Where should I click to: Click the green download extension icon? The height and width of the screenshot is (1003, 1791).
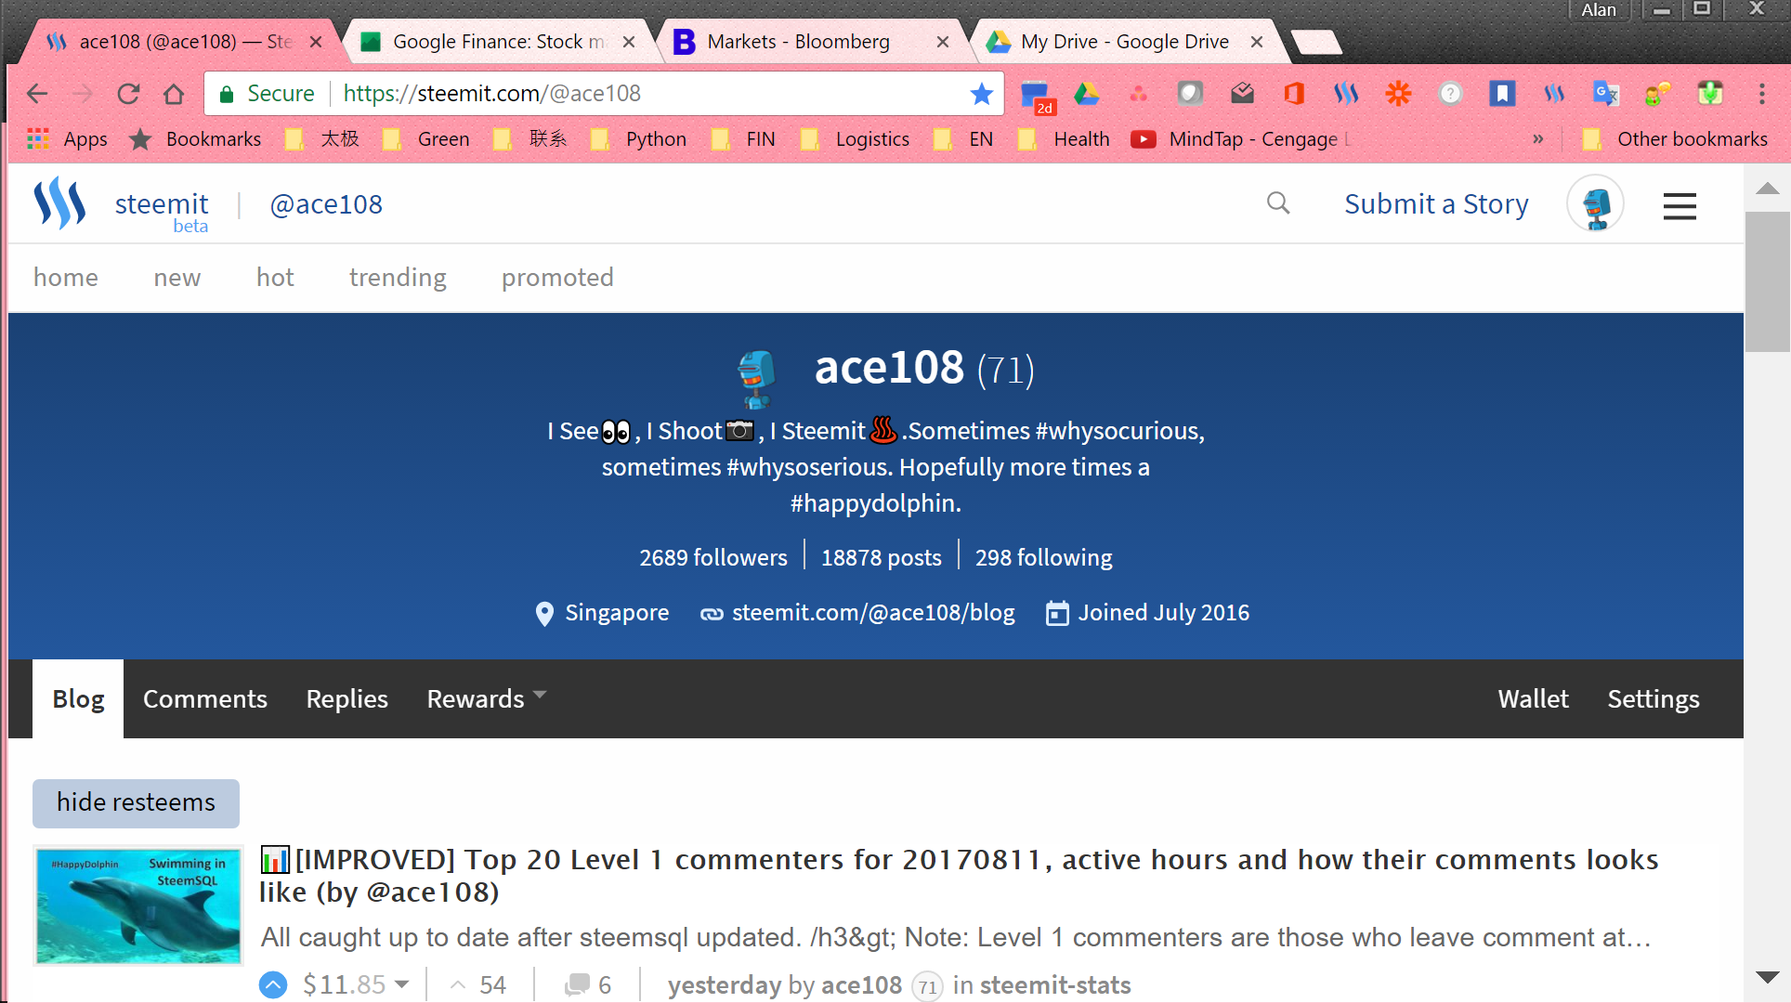pyautogui.click(x=1710, y=94)
